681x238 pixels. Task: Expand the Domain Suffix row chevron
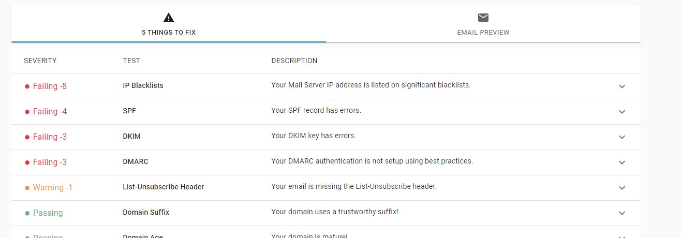622,213
